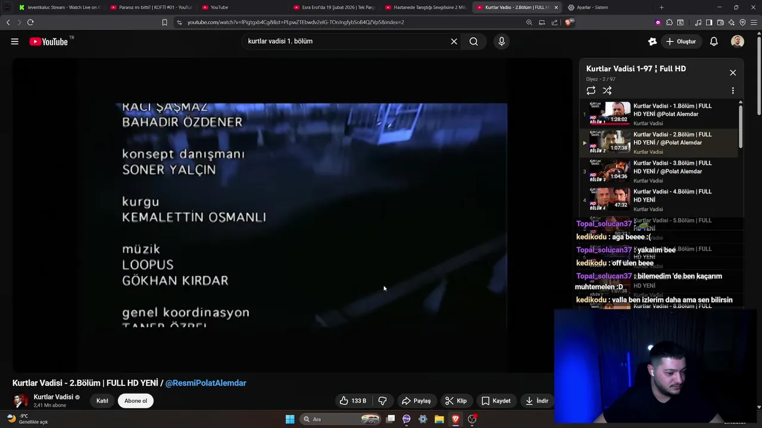Open Leo AI sparkle icon
The width and height of the screenshot is (762, 428).
point(731,23)
